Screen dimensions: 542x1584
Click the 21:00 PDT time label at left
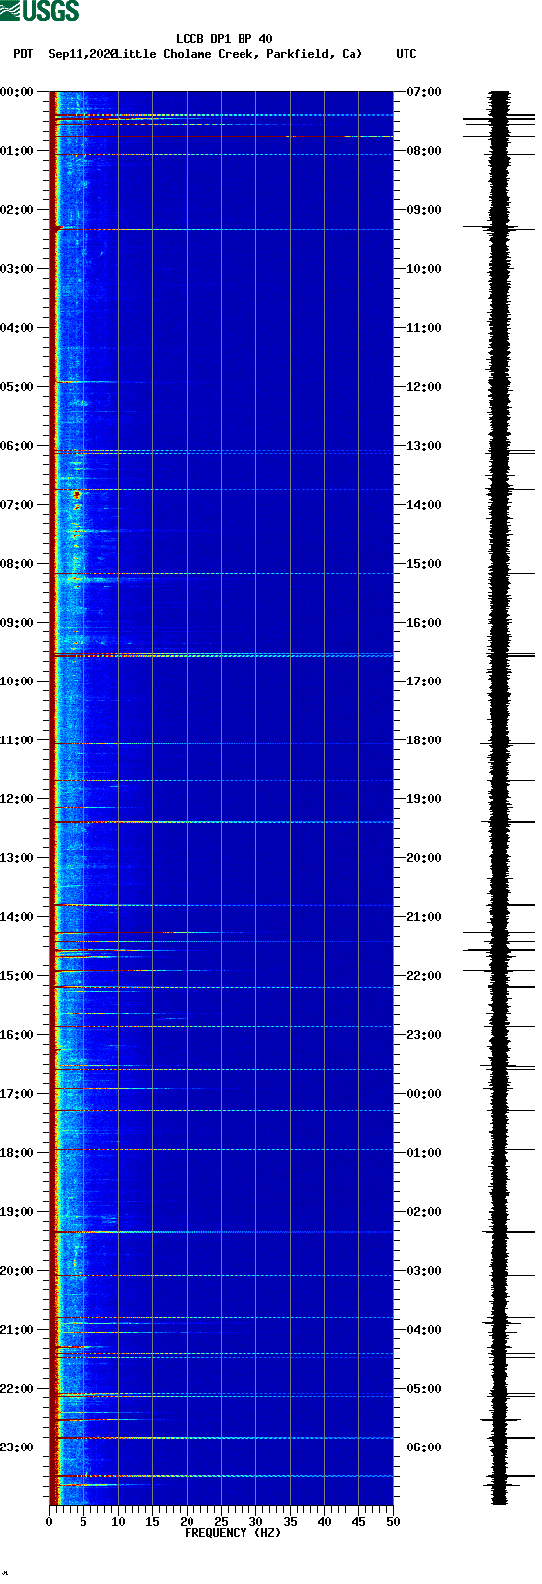point(17,1330)
